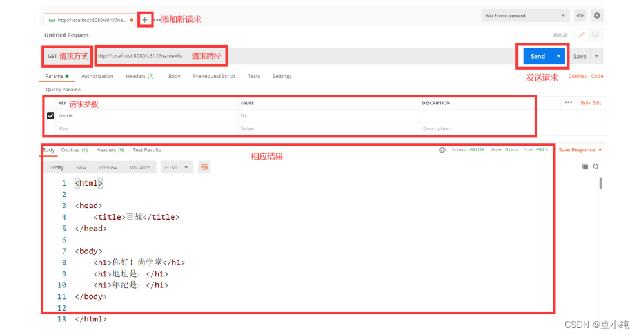Click the name key cell

point(147,115)
